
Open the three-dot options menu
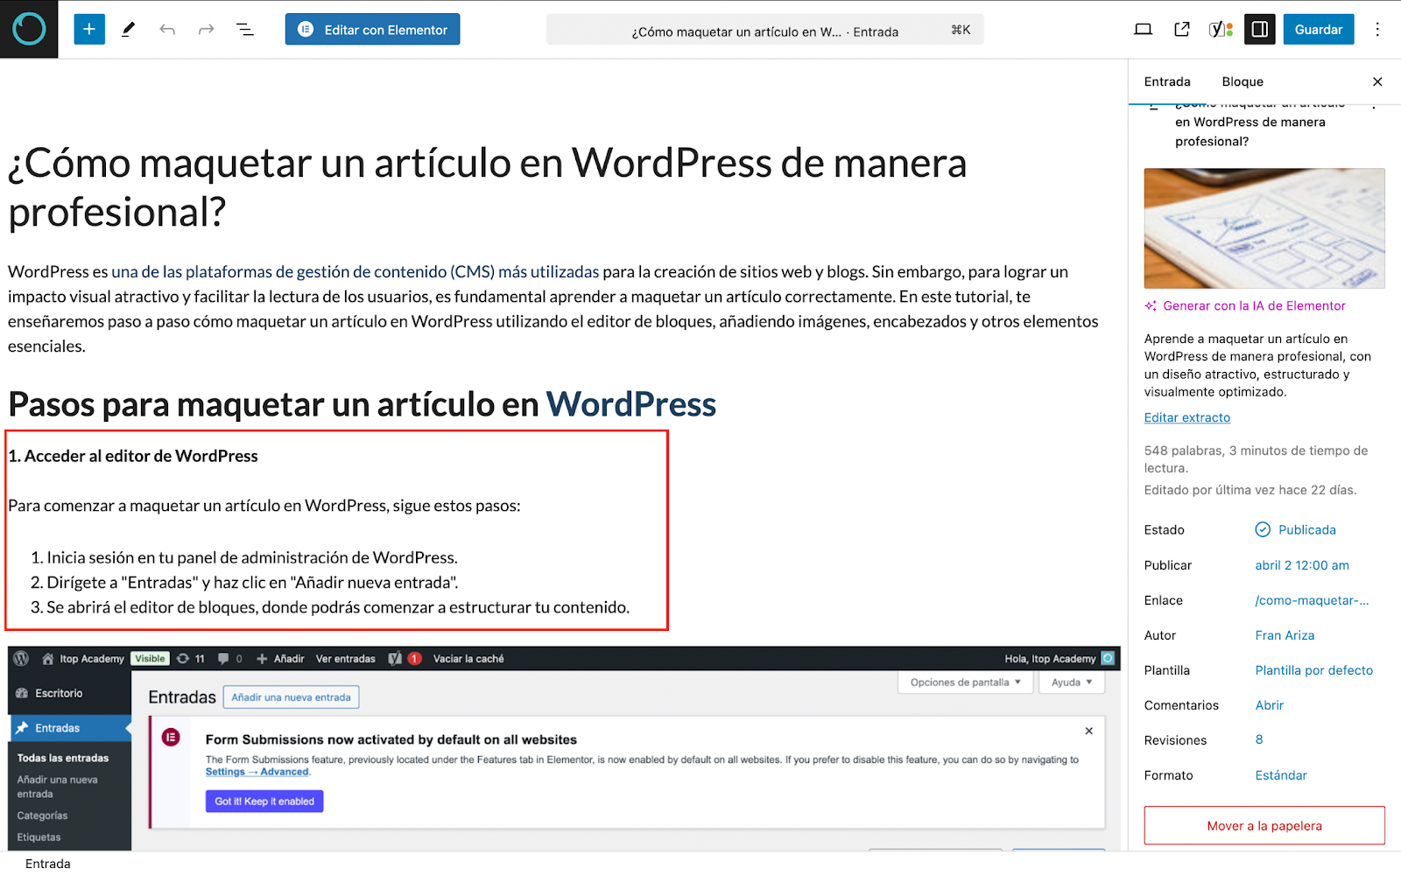(1377, 30)
